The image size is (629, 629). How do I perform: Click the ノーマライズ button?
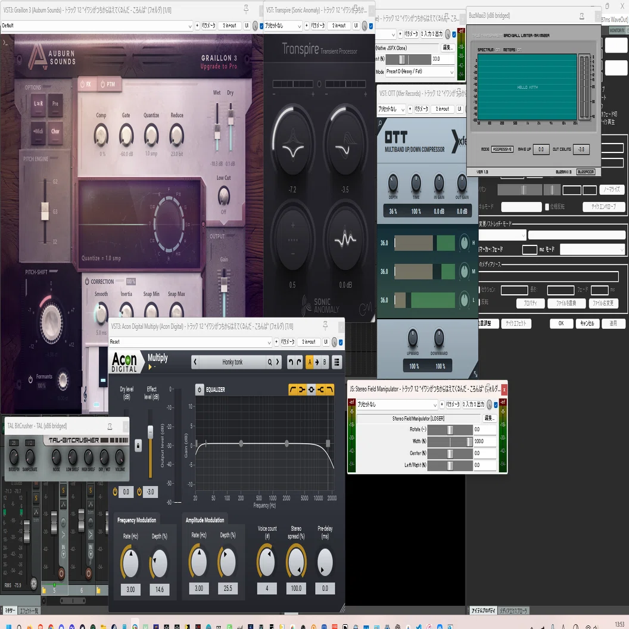612,189
